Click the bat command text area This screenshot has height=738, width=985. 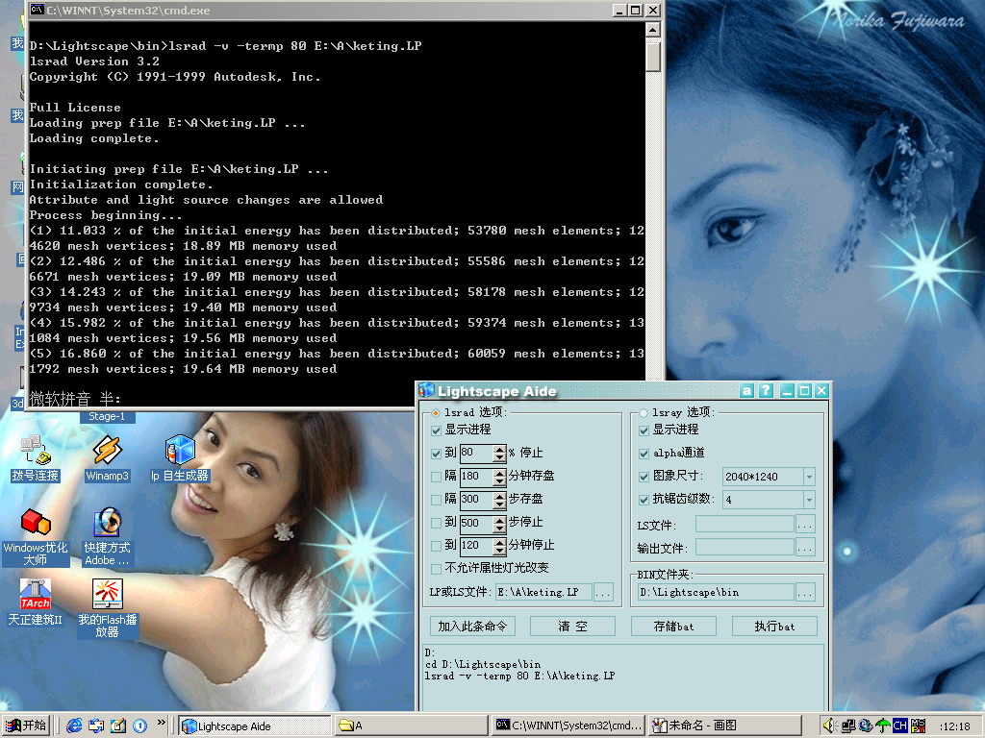pos(624,677)
